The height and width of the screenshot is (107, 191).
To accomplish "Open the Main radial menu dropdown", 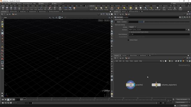I will coord(58,4).
